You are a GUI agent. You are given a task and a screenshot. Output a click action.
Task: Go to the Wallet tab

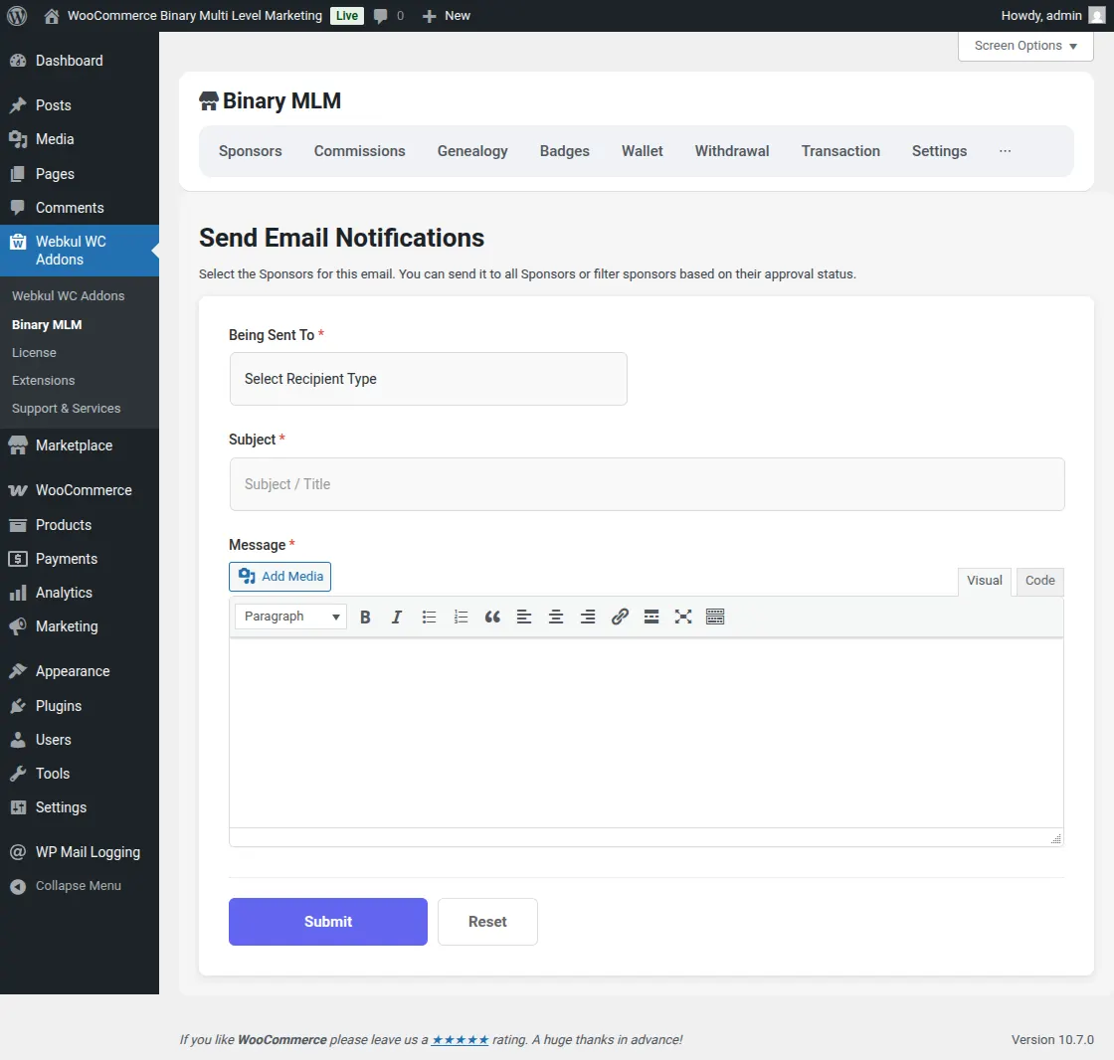click(x=643, y=151)
